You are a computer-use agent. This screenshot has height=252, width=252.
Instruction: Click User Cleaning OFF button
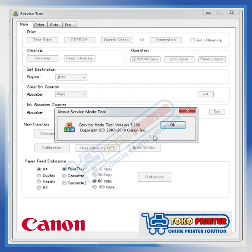coord(98,148)
